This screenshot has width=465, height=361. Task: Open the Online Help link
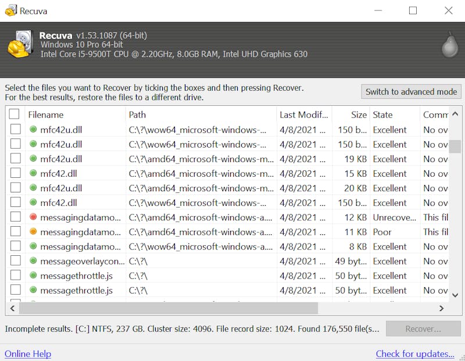[28, 354]
